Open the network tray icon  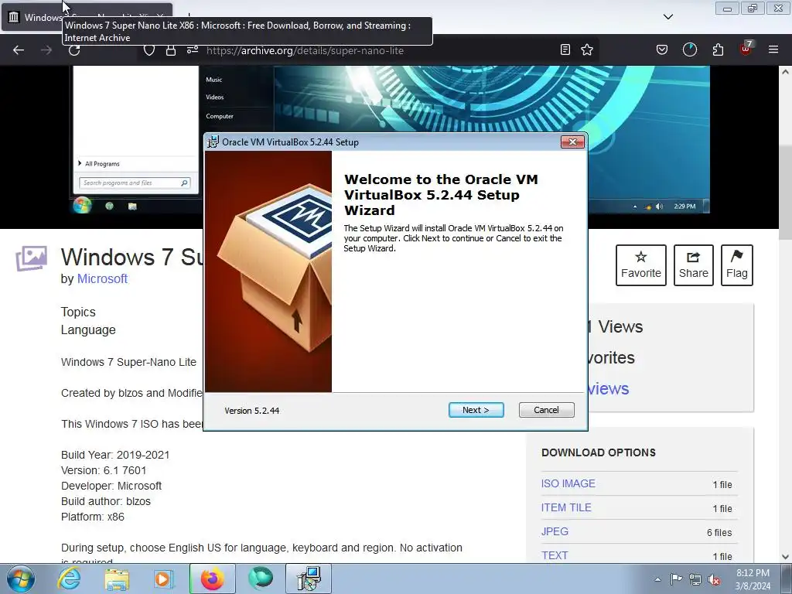pos(695,579)
